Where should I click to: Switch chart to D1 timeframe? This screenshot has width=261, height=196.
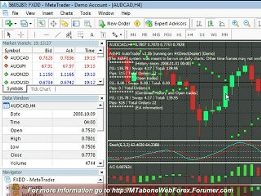[x=202, y=35]
